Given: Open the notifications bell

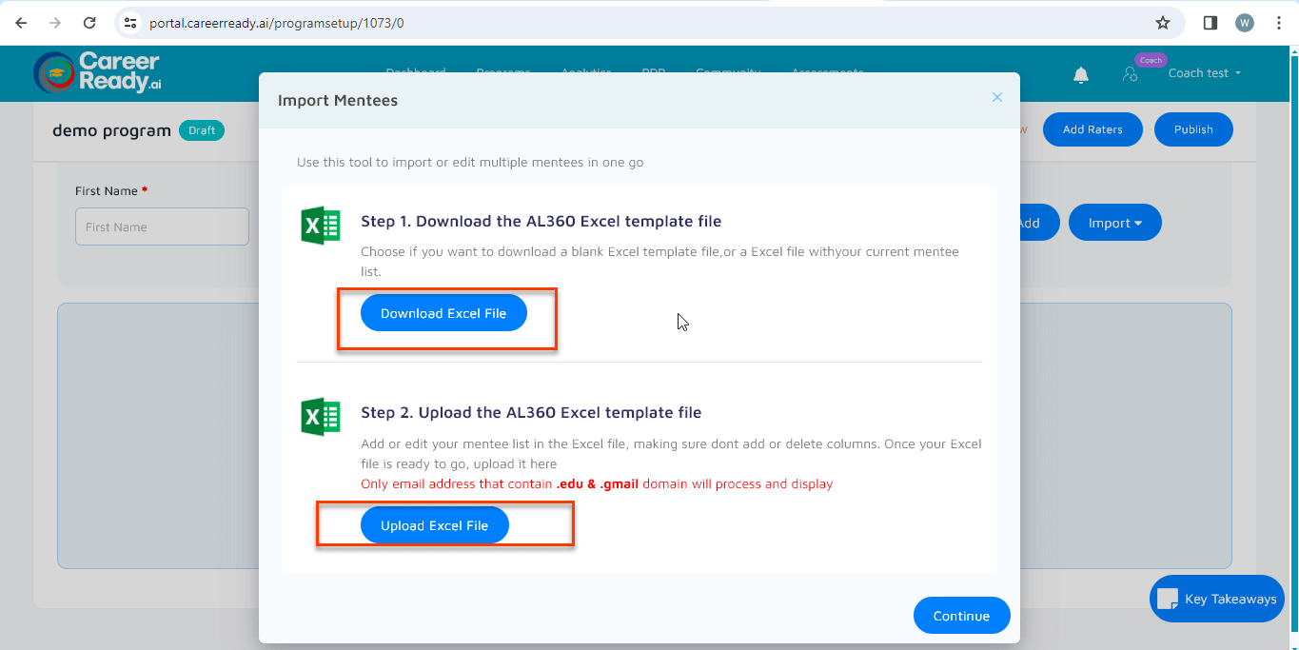Looking at the screenshot, I should [x=1081, y=74].
